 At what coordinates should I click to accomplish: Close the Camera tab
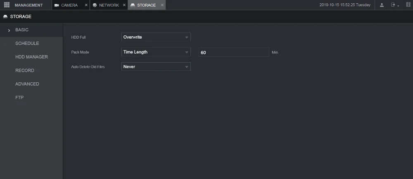[x=86, y=5]
